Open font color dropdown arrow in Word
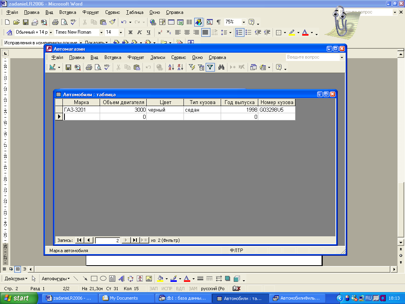The height and width of the screenshot is (304, 405). click(312, 32)
